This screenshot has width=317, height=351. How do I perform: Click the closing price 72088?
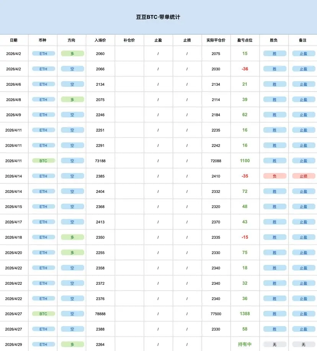tap(216, 161)
